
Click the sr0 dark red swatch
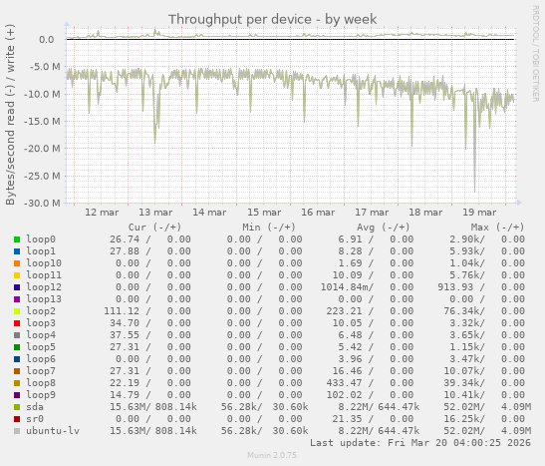[17, 419]
